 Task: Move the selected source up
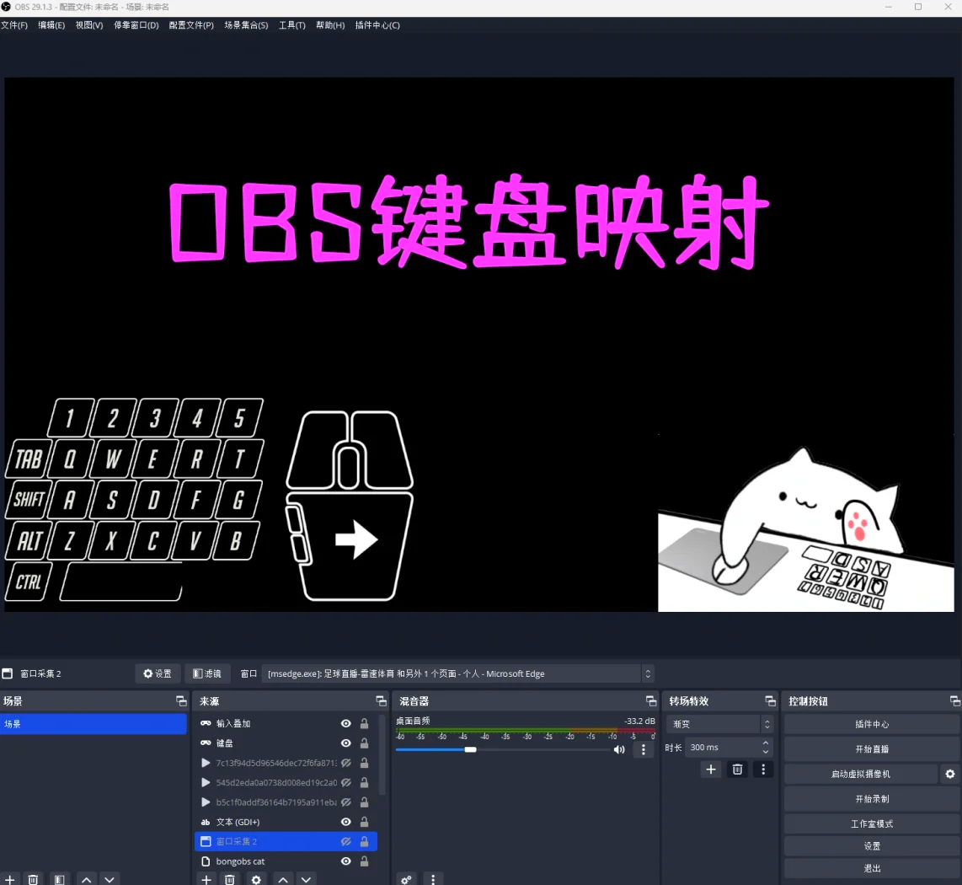(283, 879)
